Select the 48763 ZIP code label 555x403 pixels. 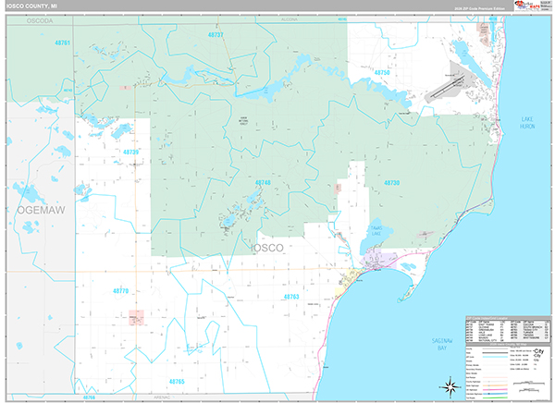pos(291,296)
